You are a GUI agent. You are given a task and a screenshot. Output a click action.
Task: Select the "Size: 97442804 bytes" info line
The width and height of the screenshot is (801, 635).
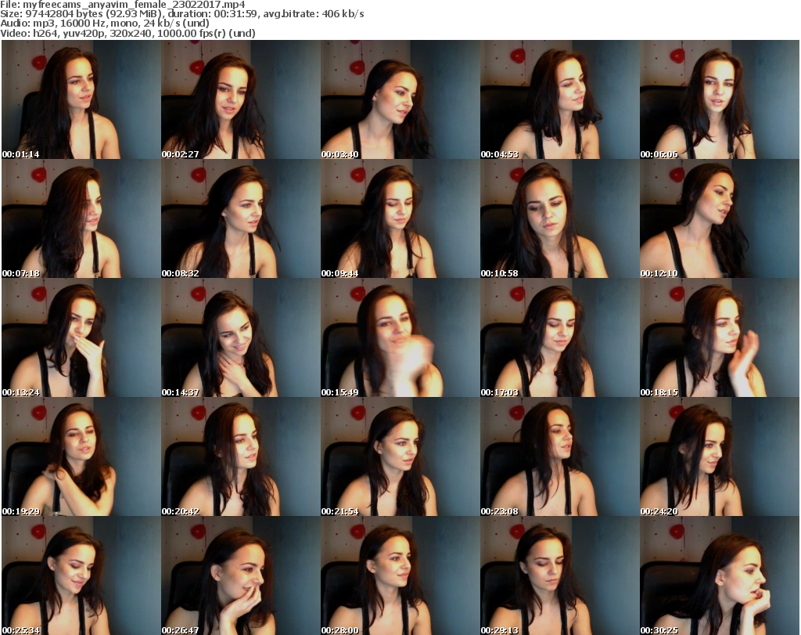(x=181, y=14)
